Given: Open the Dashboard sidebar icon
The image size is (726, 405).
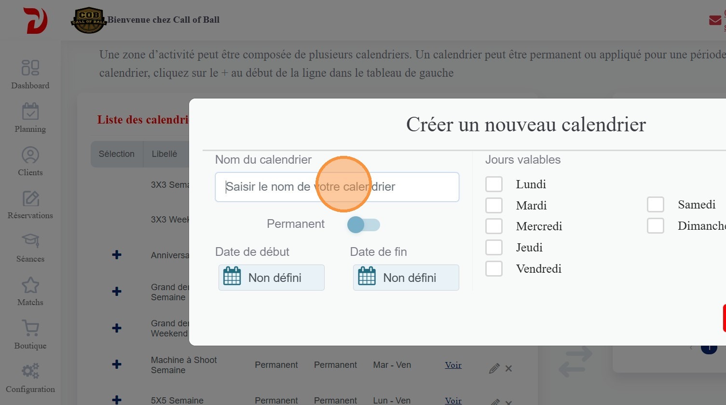Looking at the screenshot, I should click(x=30, y=68).
